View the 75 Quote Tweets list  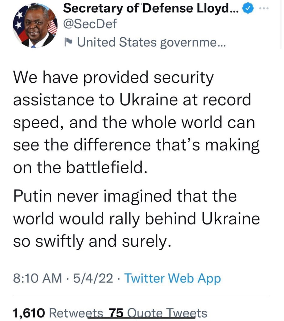click(158, 313)
